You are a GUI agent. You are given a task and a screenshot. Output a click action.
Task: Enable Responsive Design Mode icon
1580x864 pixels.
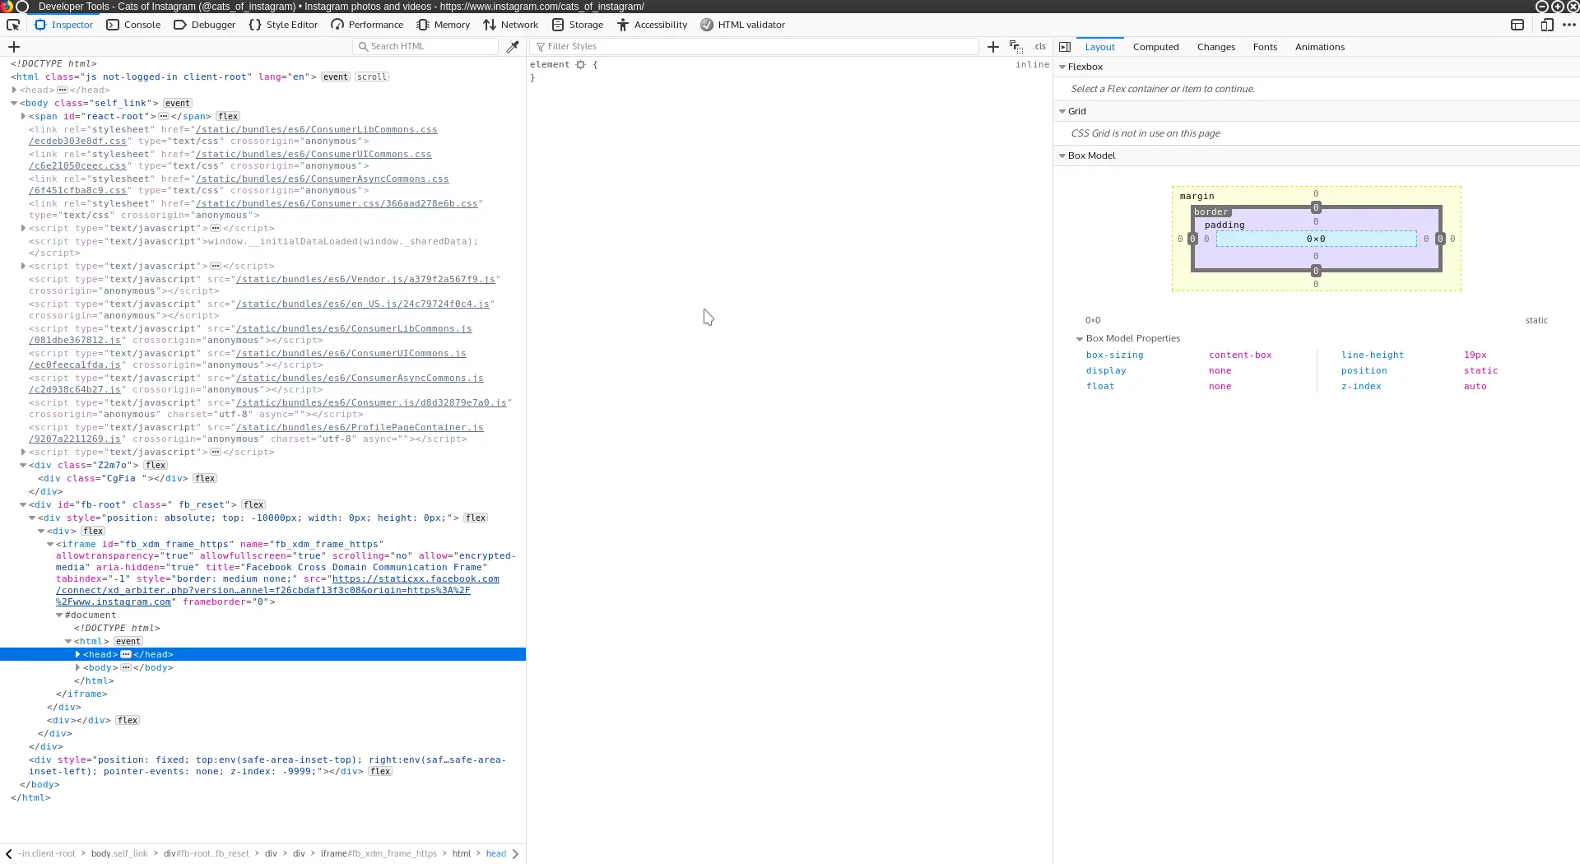coord(1547,25)
